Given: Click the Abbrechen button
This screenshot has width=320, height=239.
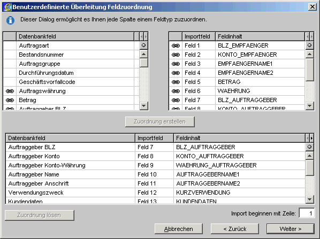Looking at the screenshot, I should (x=179, y=229).
